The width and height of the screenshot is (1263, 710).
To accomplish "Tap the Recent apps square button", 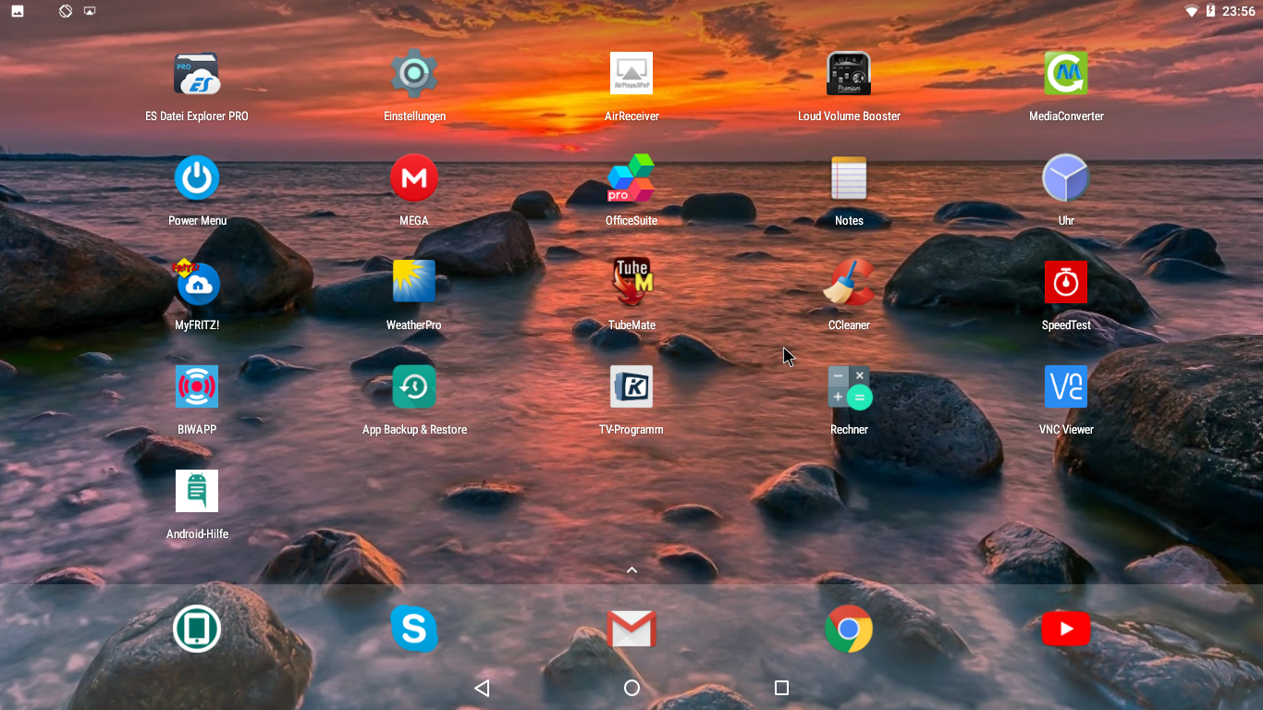I will 781,688.
